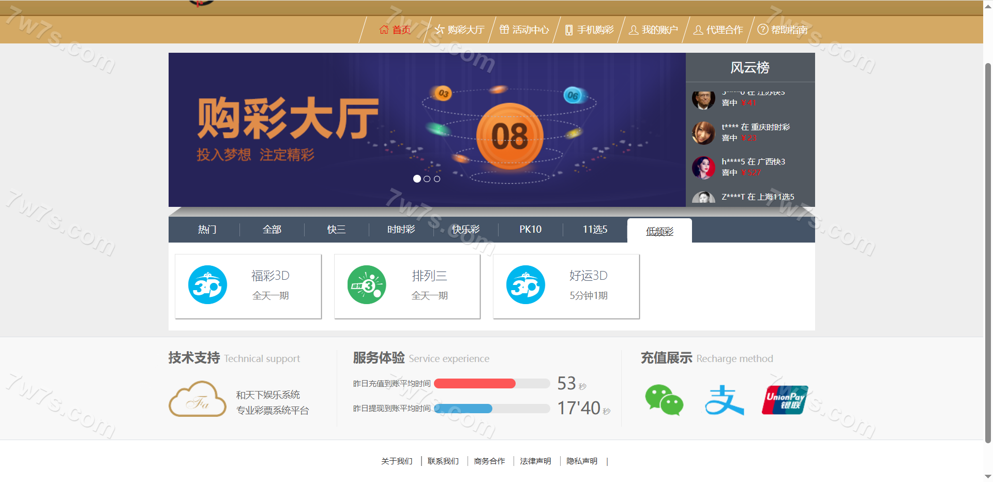Click the WeChat Pay icon

click(x=664, y=400)
